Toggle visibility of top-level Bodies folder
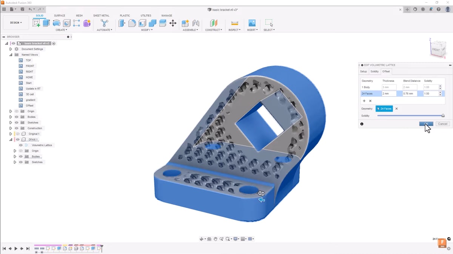This screenshot has width=453, height=254. (x=17, y=117)
